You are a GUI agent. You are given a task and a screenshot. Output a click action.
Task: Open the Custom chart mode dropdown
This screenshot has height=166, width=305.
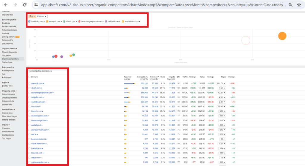coord(42,17)
